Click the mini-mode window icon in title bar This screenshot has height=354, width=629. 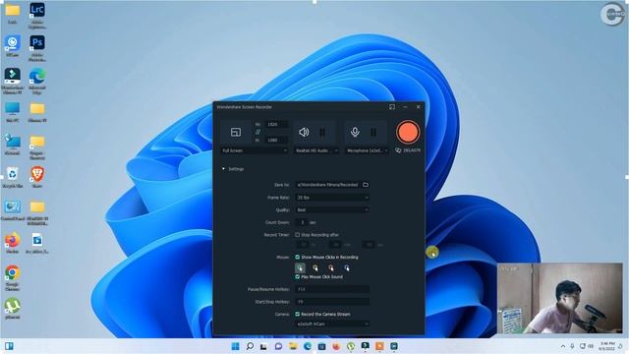(x=392, y=107)
